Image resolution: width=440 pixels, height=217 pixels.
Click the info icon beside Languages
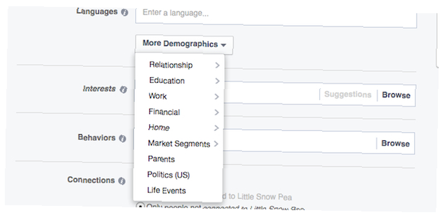(125, 13)
